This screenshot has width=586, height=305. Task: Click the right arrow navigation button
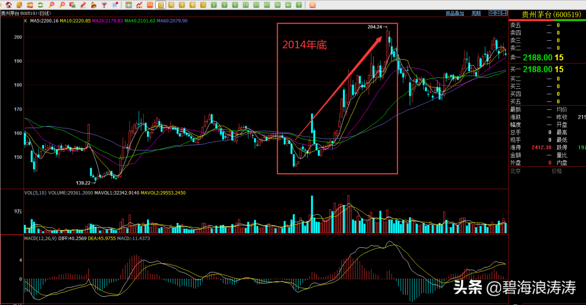click(x=498, y=13)
